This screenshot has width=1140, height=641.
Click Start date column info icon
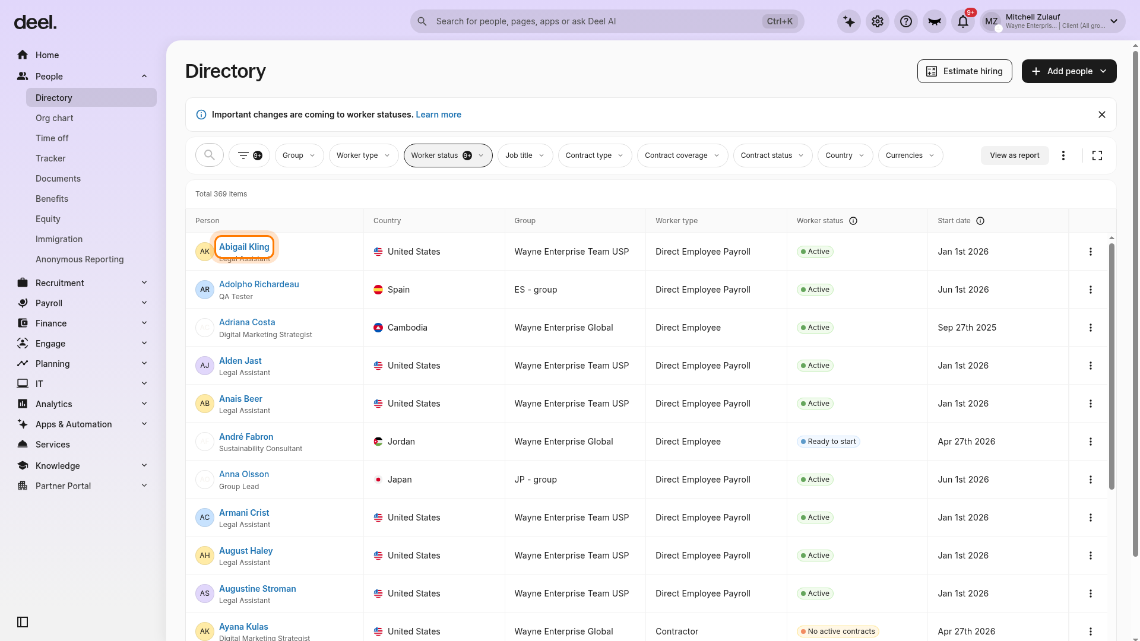point(980,221)
